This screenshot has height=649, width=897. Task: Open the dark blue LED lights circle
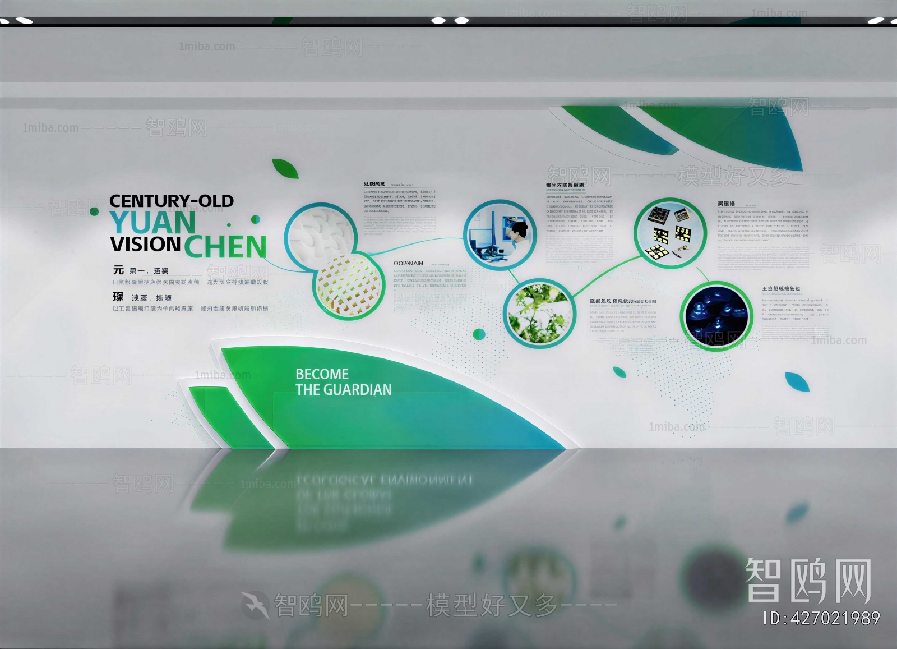[x=716, y=316]
